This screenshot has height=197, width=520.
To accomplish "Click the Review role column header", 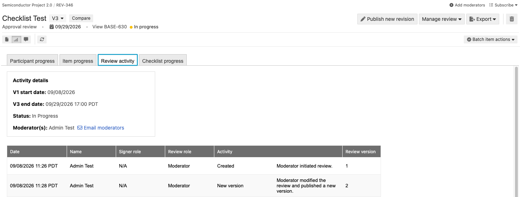I will click(190, 151).
